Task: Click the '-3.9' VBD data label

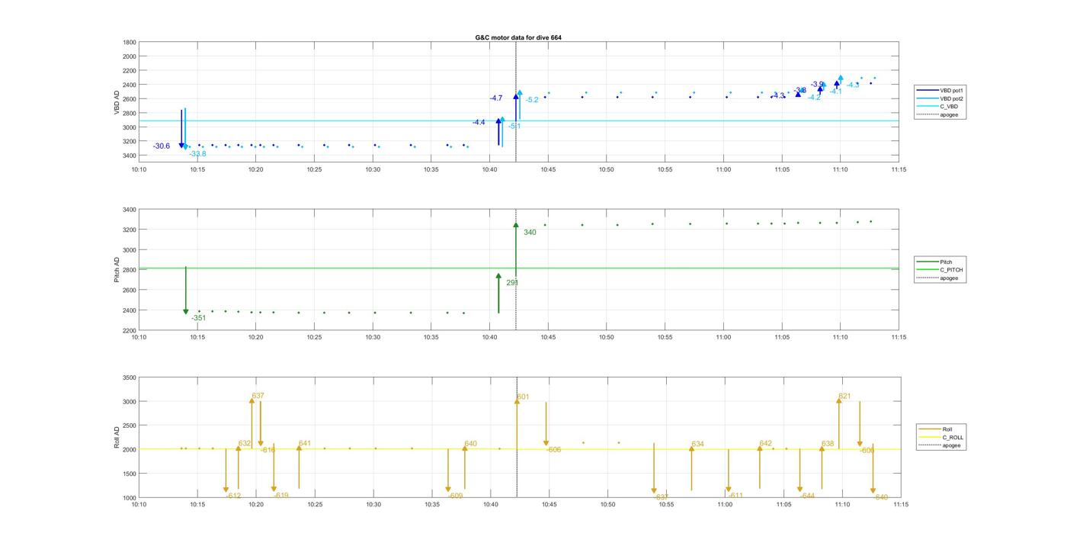Action: 817,85
